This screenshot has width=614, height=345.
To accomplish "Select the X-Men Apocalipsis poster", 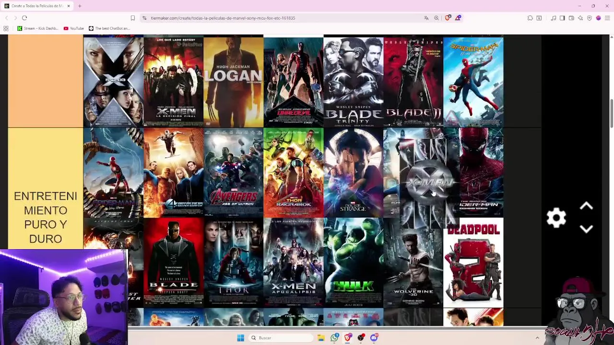I will (293, 262).
